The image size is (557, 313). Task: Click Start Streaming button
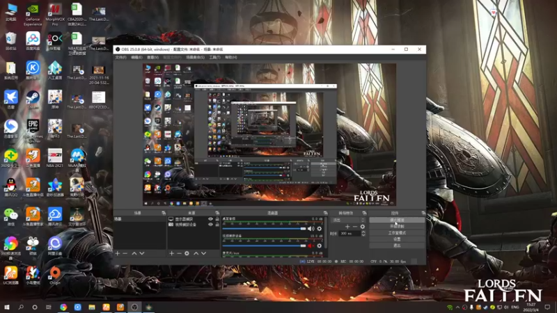pos(397,220)
